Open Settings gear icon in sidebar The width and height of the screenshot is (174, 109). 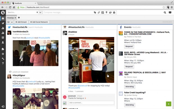click(x=3, y=54)
